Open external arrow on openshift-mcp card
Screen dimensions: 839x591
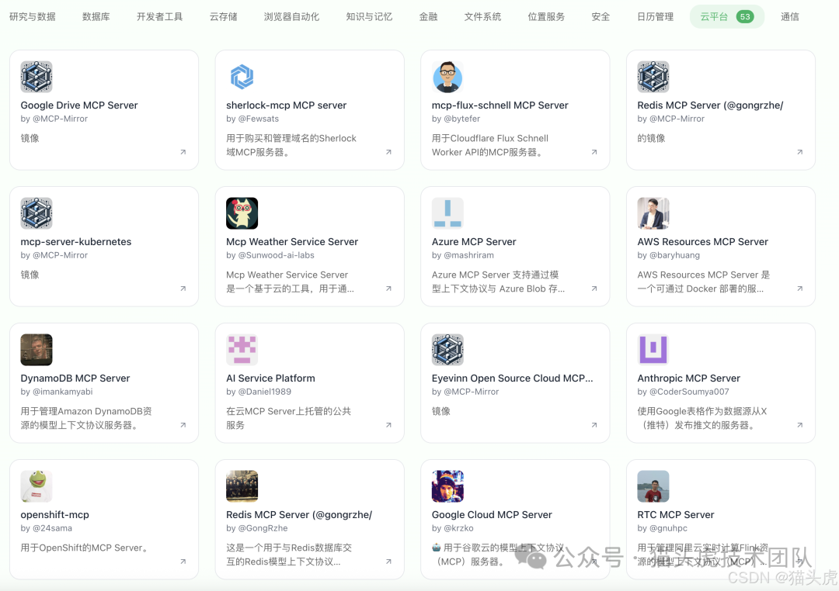coord(183,562)
